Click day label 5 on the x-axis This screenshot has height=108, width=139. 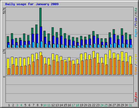tap(25, 105)
